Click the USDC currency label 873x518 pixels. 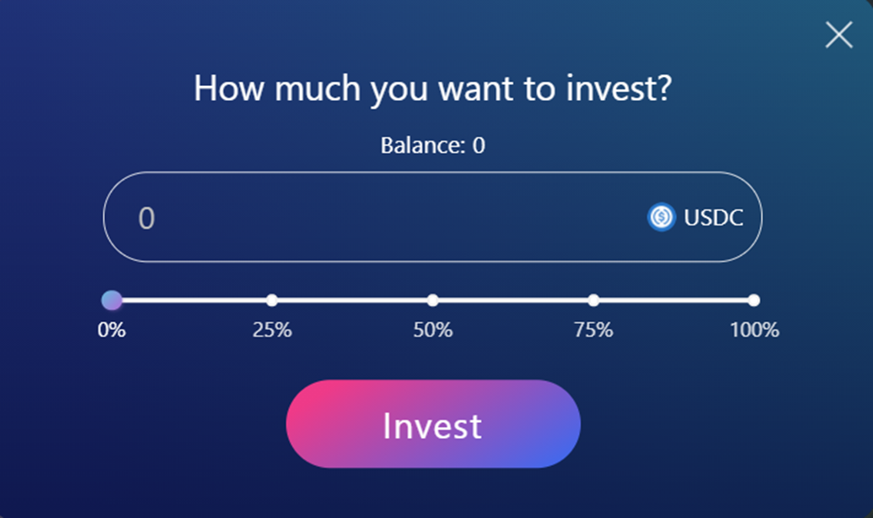[x=714, y=217]
